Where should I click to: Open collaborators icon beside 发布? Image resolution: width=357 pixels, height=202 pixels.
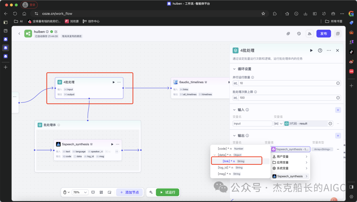[310, 34]
